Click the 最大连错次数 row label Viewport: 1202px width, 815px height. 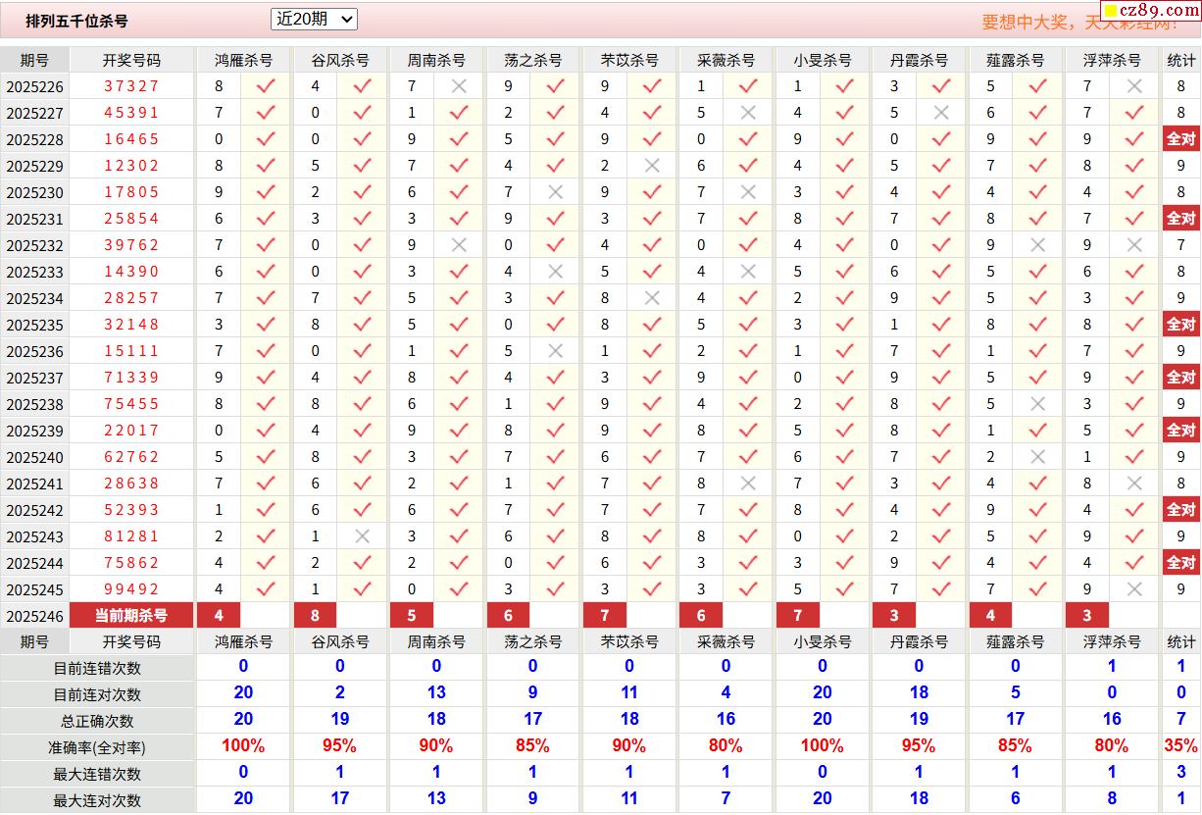click(x=97, y=774)
